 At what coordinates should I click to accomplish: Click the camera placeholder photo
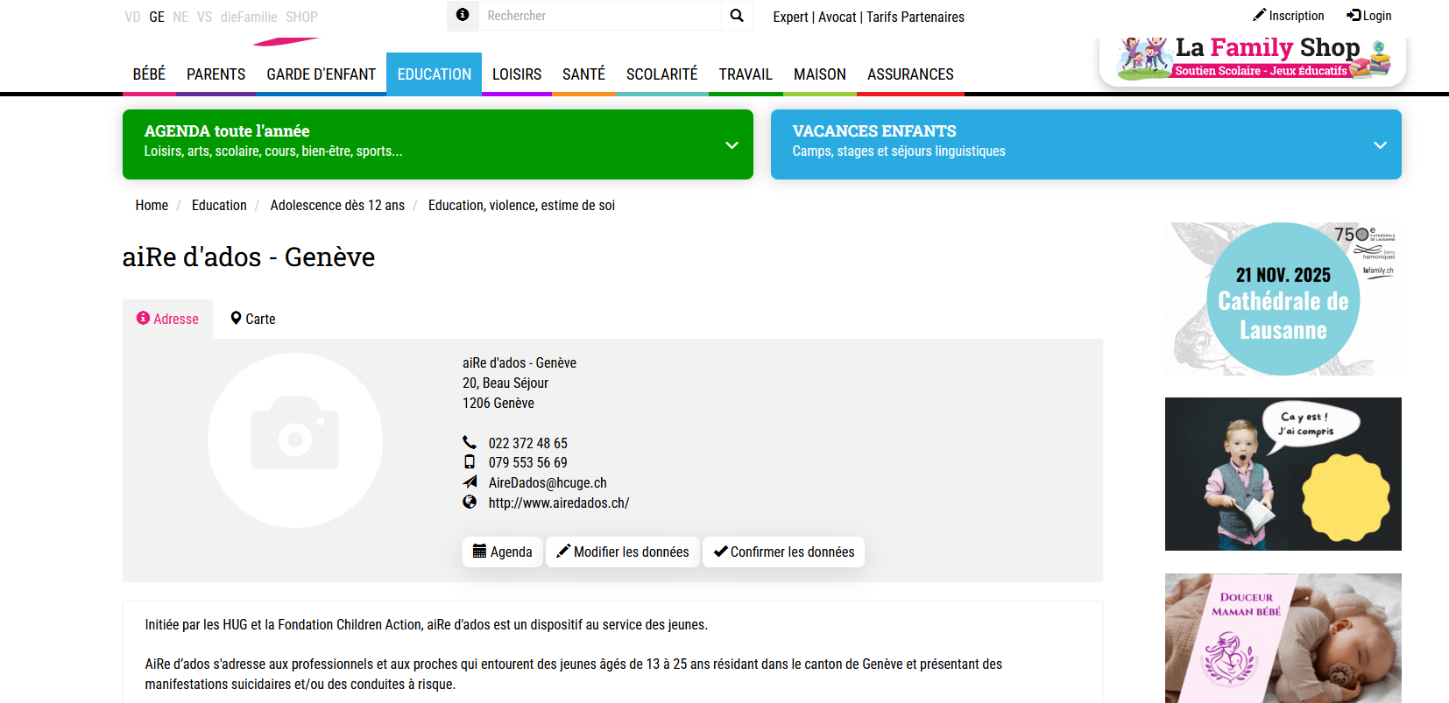[295, 439]
